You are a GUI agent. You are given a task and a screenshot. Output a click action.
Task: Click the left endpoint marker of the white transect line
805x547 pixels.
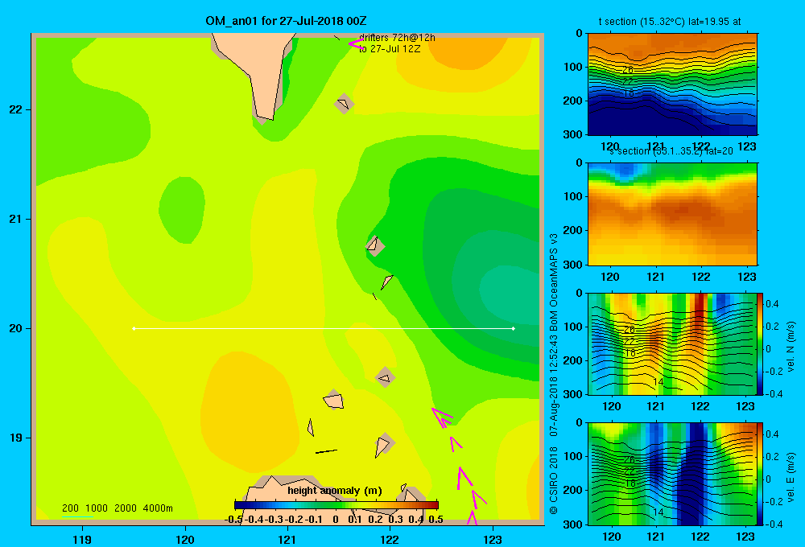tap(134, 328)
